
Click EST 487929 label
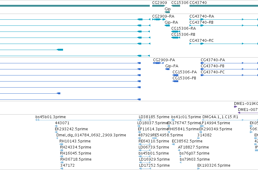tap(145, 135)
